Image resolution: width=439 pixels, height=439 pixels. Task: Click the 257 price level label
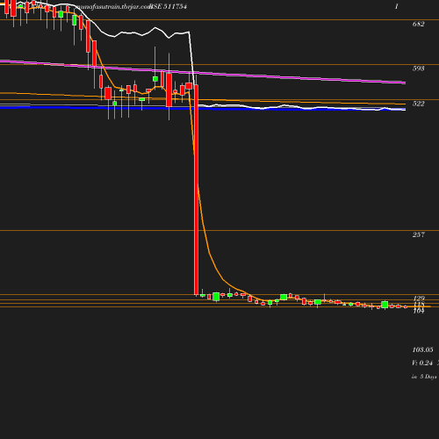coord(418,234)
